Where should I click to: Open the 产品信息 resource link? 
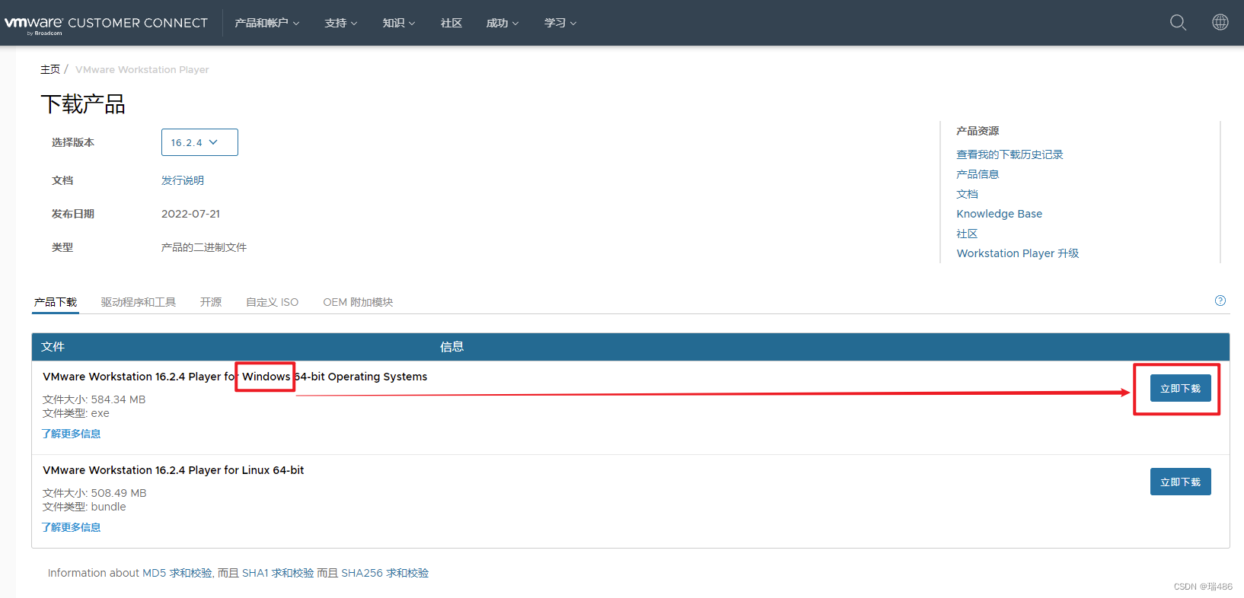click(x=978, y=174)
